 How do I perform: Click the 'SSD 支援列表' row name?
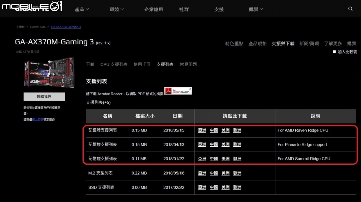tap(101, 187)
